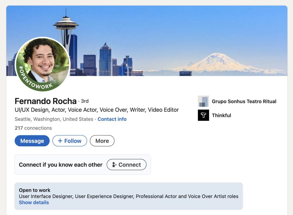This screenshot has height=215, width=293.
Task: Click the Fernando Rocha name heading
Action: pyautogui.click(x=45, y=101)
